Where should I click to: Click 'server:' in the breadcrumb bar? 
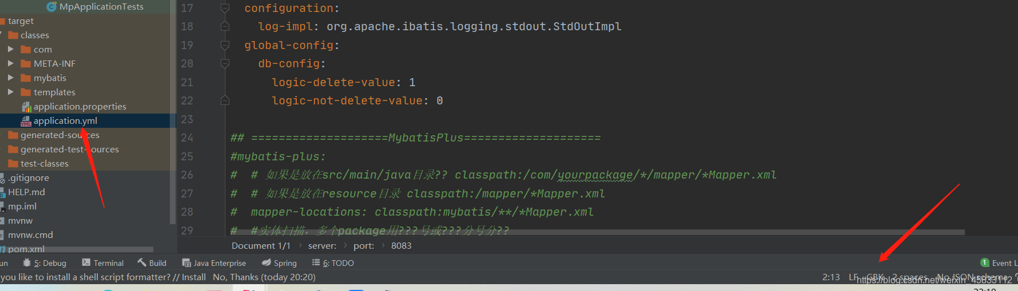[x=323, y=245]
